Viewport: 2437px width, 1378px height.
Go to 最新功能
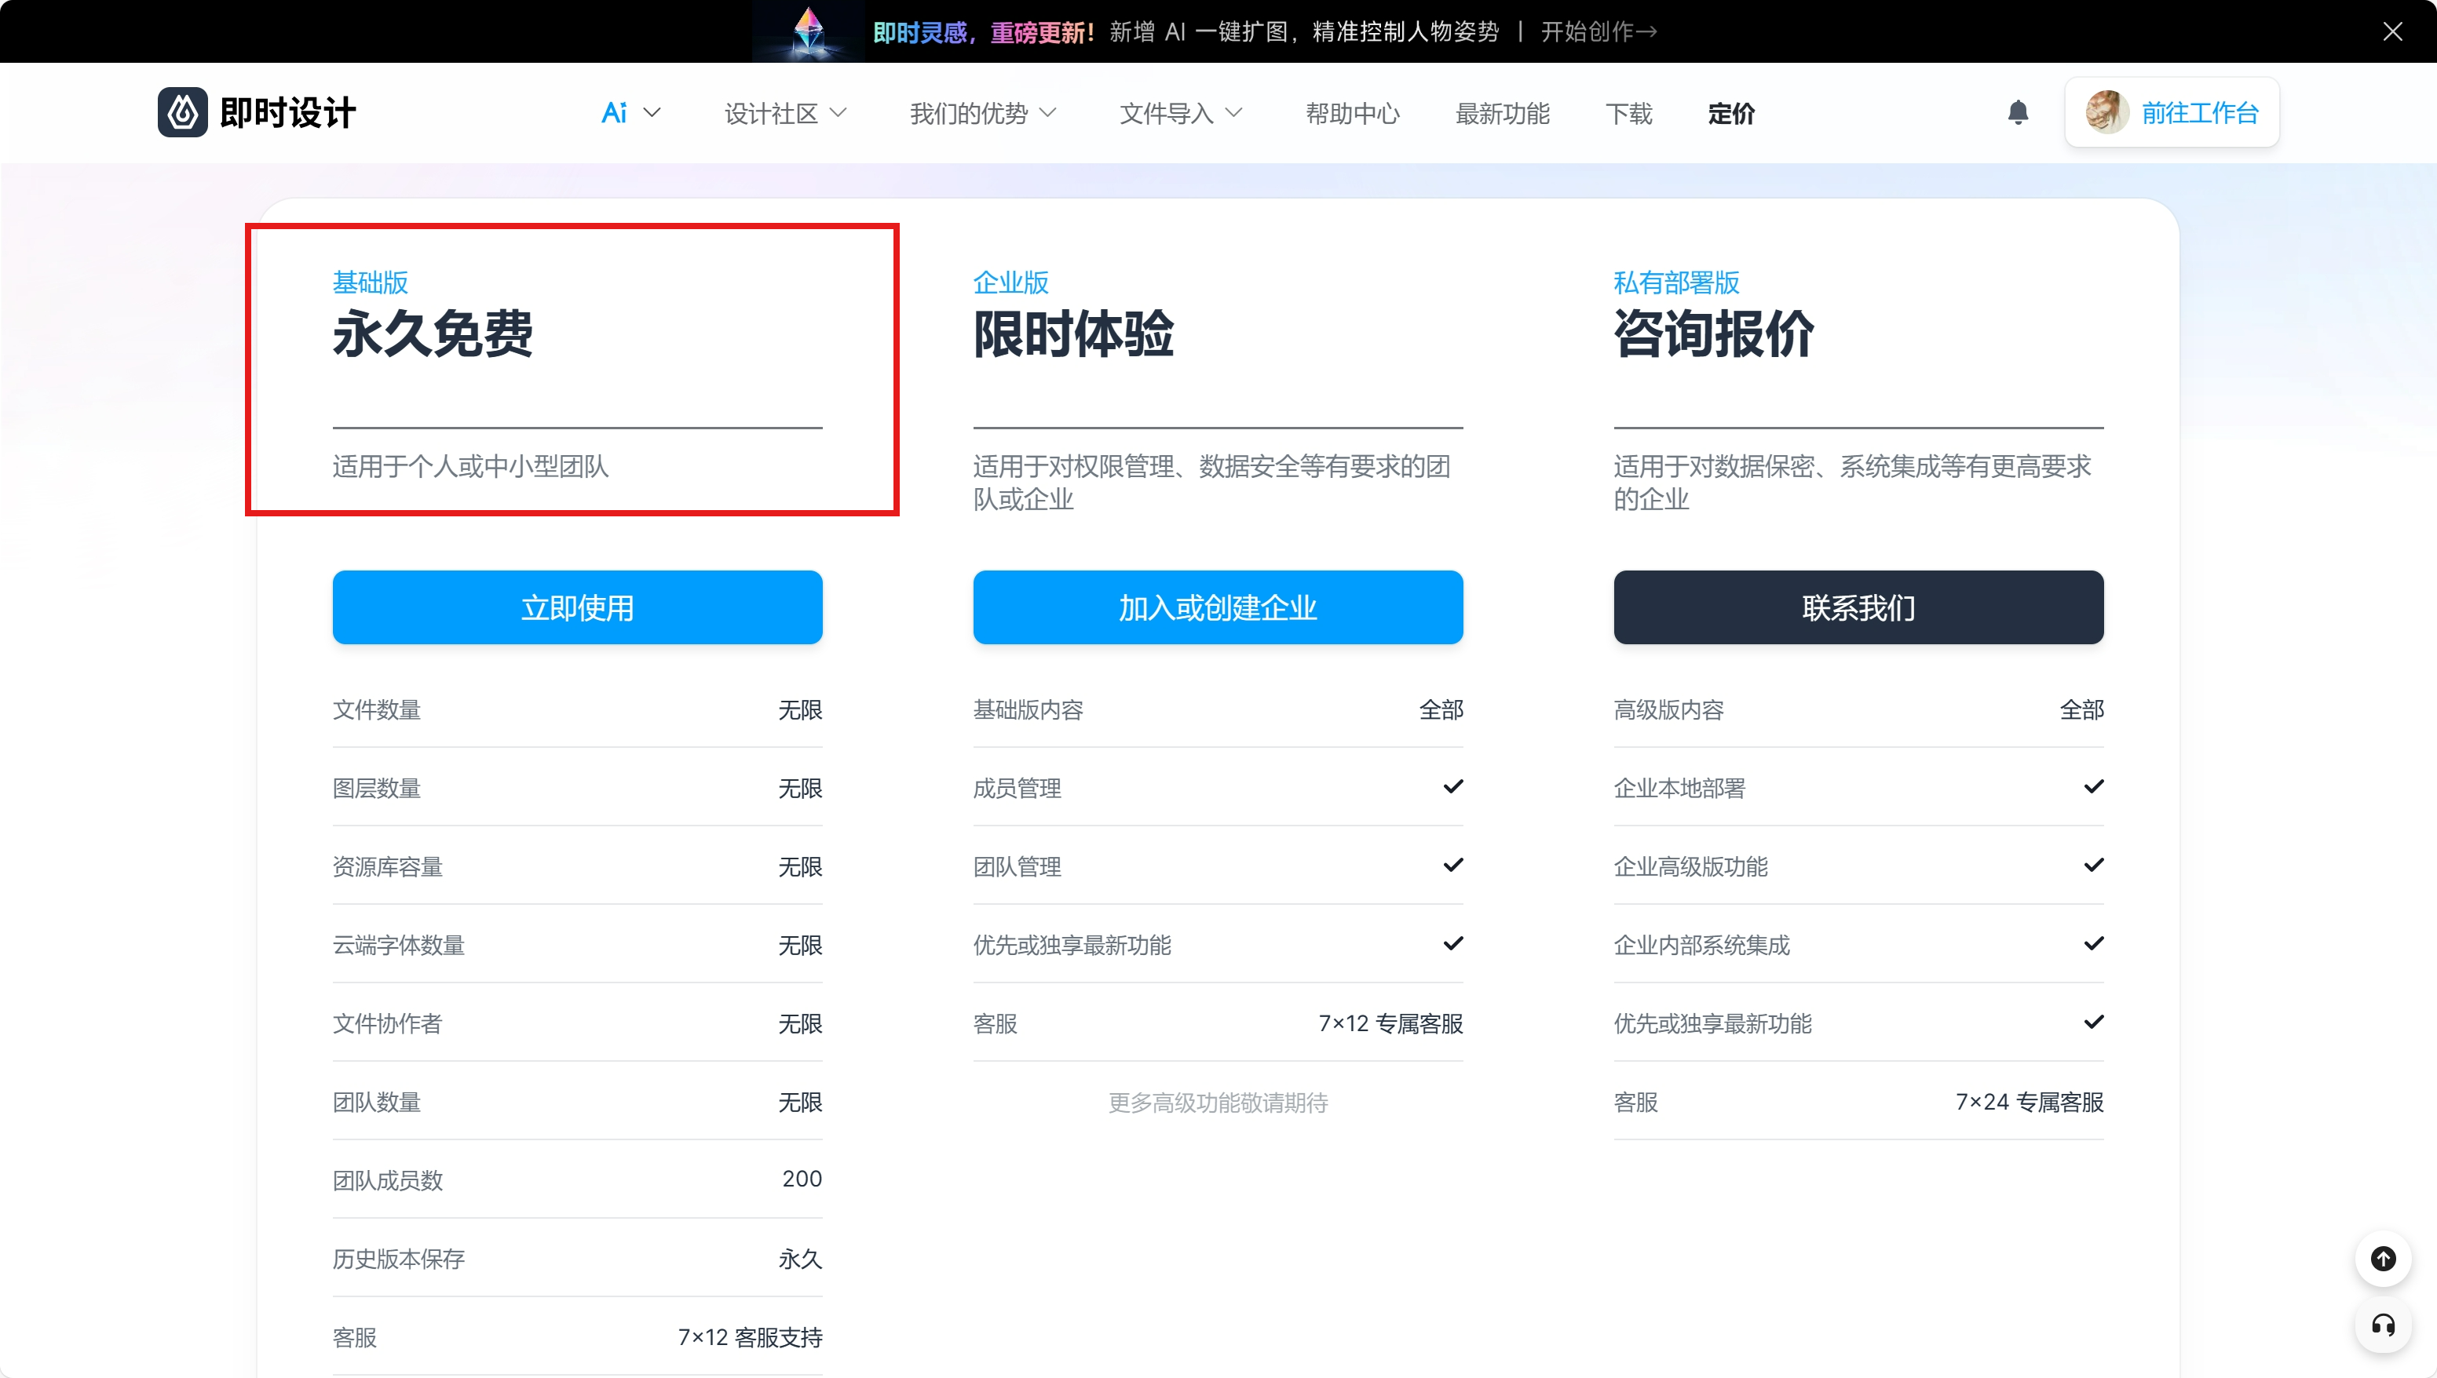[x=1503, y=114]
